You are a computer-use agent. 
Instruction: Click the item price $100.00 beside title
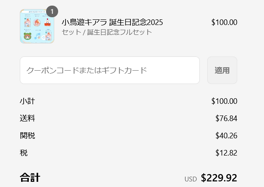coord(224,22)
